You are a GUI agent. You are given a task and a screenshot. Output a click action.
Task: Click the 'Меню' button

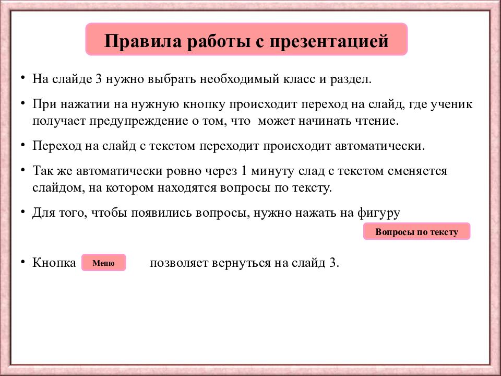tap(103, 263)
